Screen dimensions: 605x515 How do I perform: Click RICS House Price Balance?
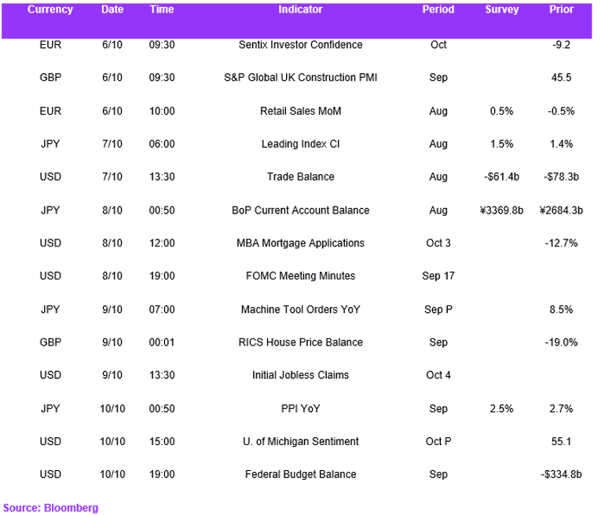300,342
